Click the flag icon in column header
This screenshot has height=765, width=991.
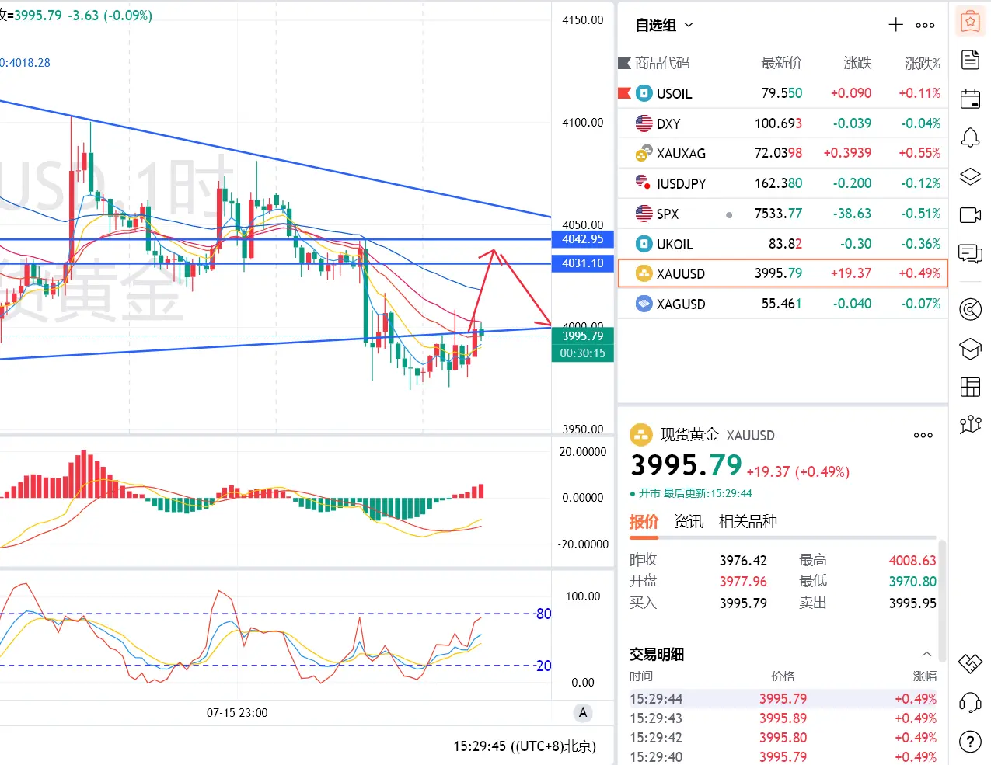[624, 63]
